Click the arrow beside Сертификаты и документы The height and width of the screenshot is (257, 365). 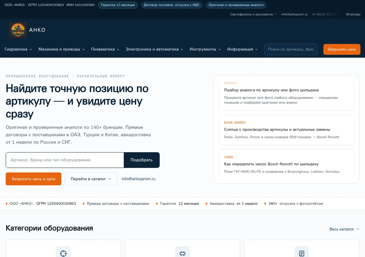[276, 14]
